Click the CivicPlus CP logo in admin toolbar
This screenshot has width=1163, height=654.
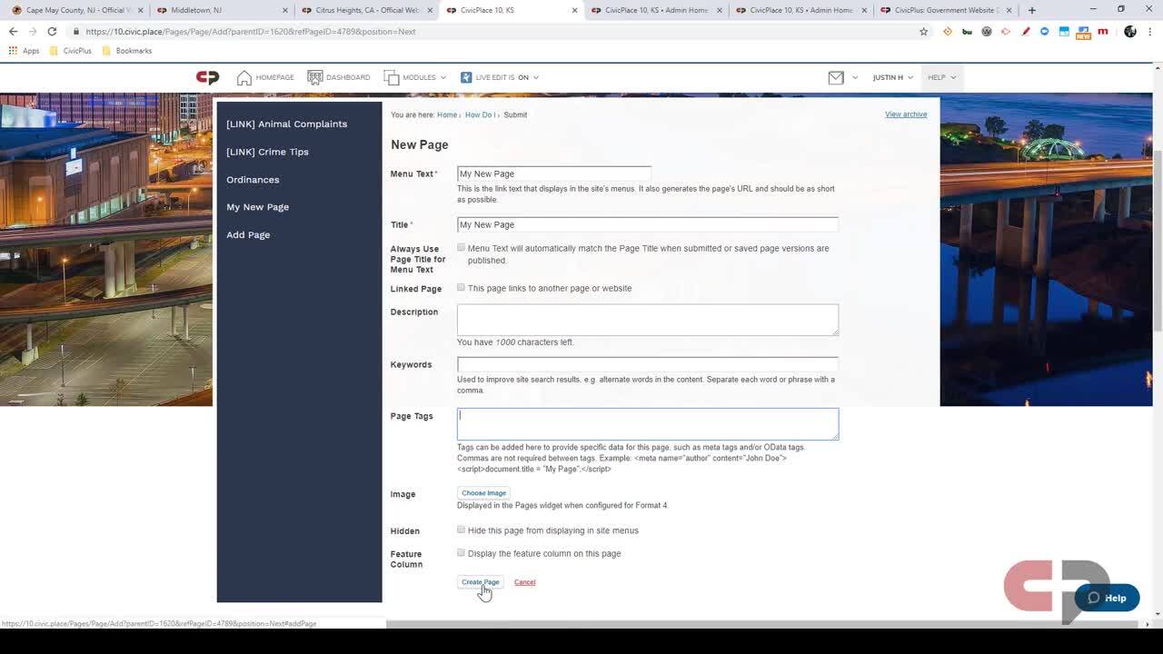pyautogui.click(x=207, y=77)
